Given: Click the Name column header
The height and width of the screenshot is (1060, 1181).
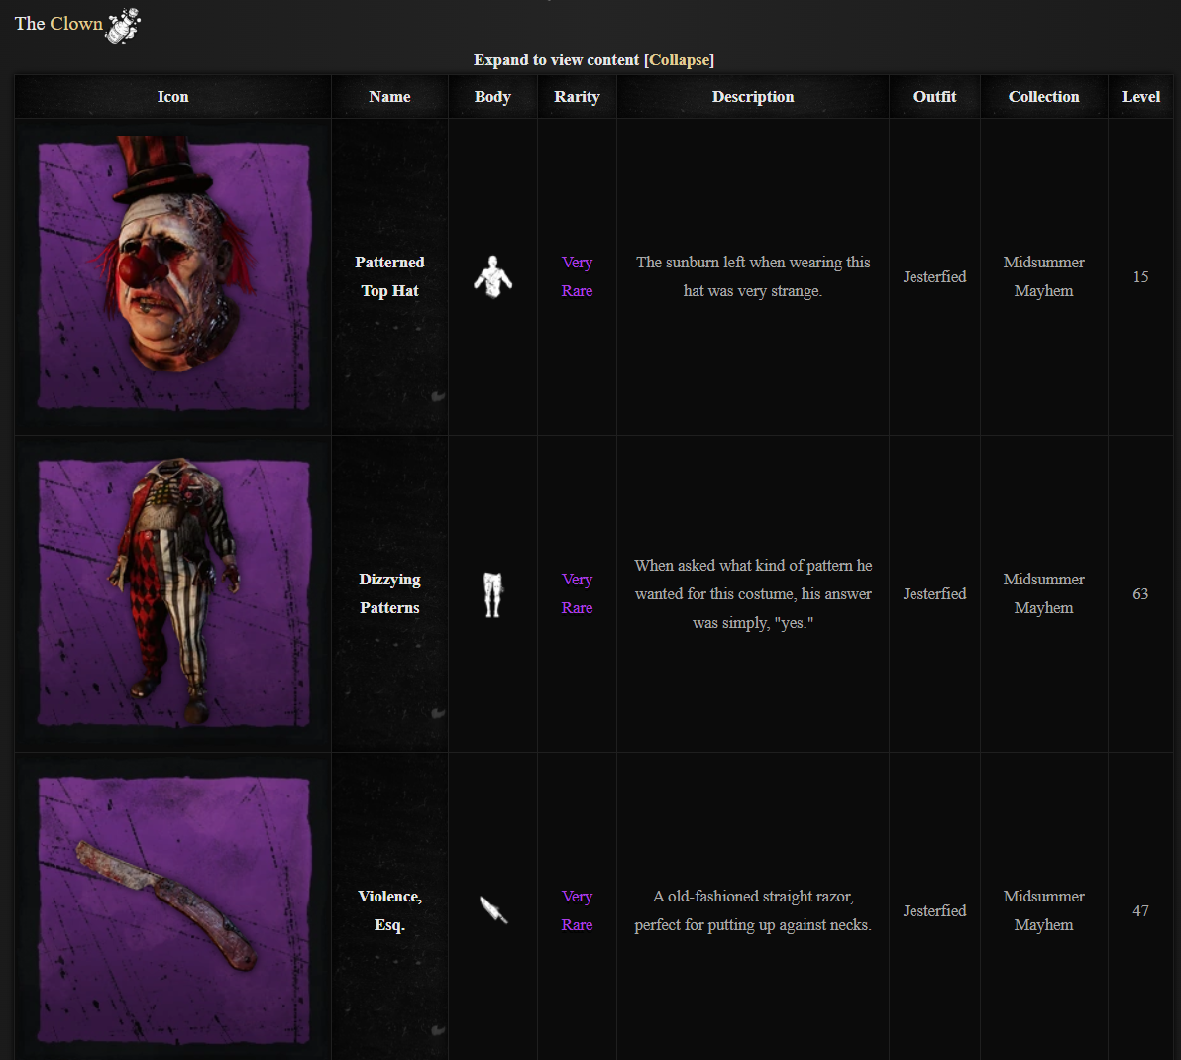Looking at the screenshot, I should coord(389,97).
